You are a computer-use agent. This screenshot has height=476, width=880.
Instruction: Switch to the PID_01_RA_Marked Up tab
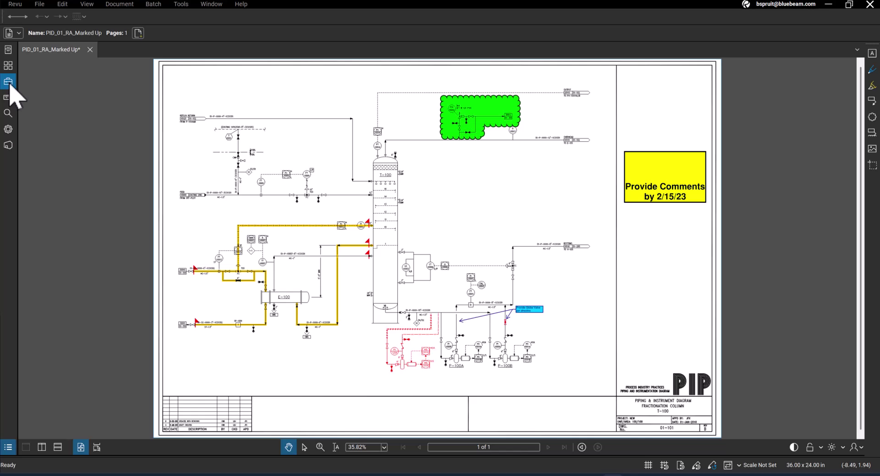51,50
